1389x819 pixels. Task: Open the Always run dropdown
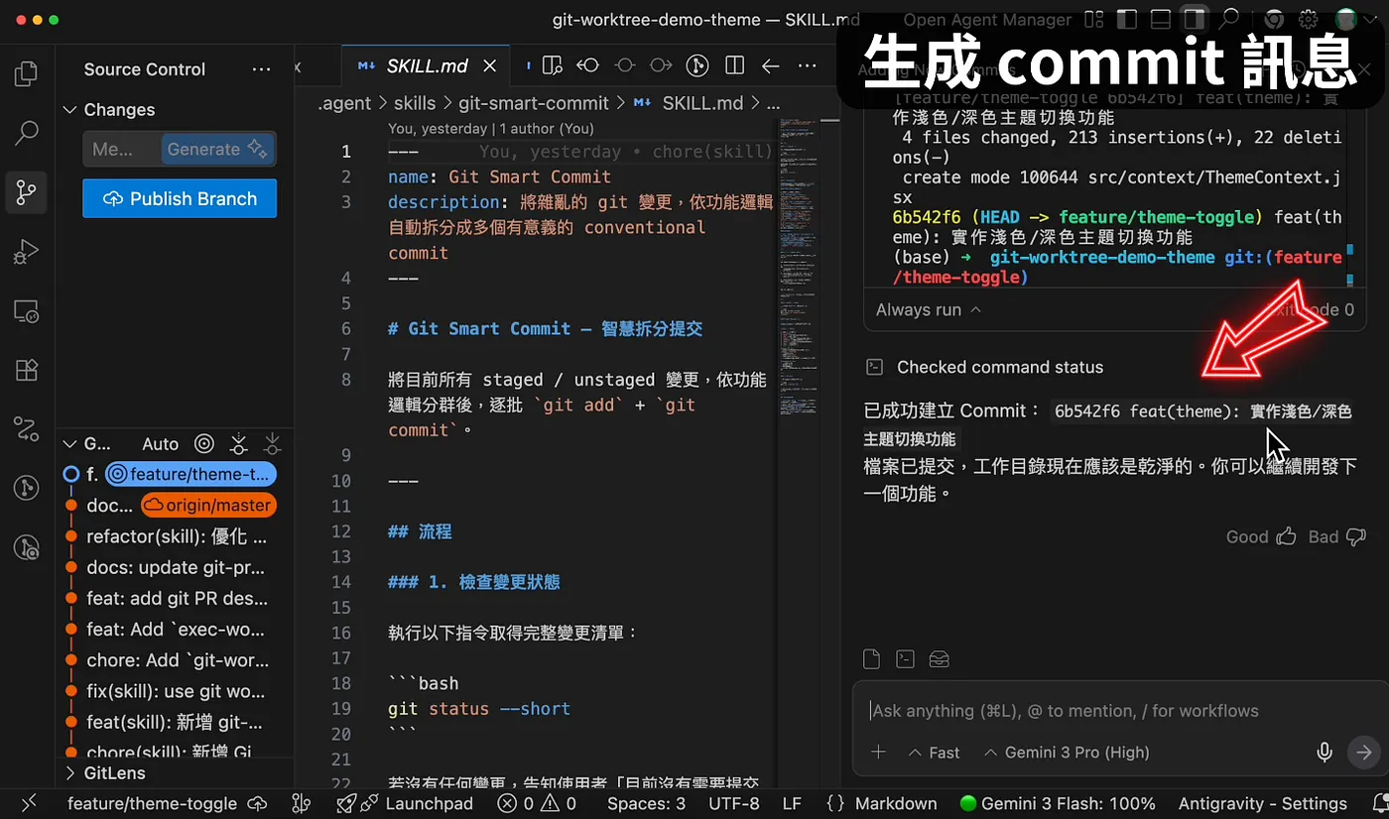[929, 310]
